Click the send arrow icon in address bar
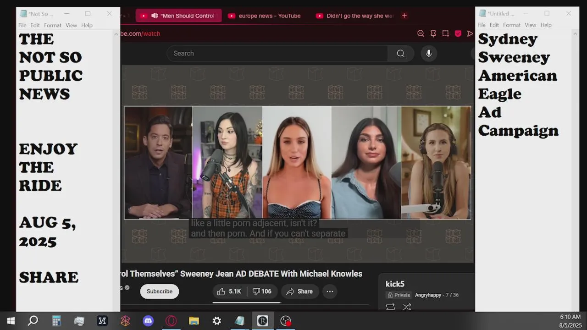 (470, 33)
